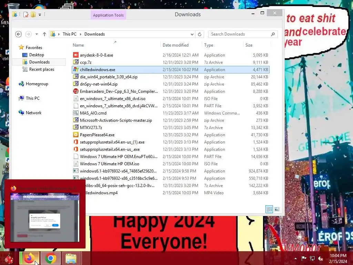Select die_win64_portable_3.09_x64.zip icon
This screenshot has height=265, width=353.
[76, 77]
